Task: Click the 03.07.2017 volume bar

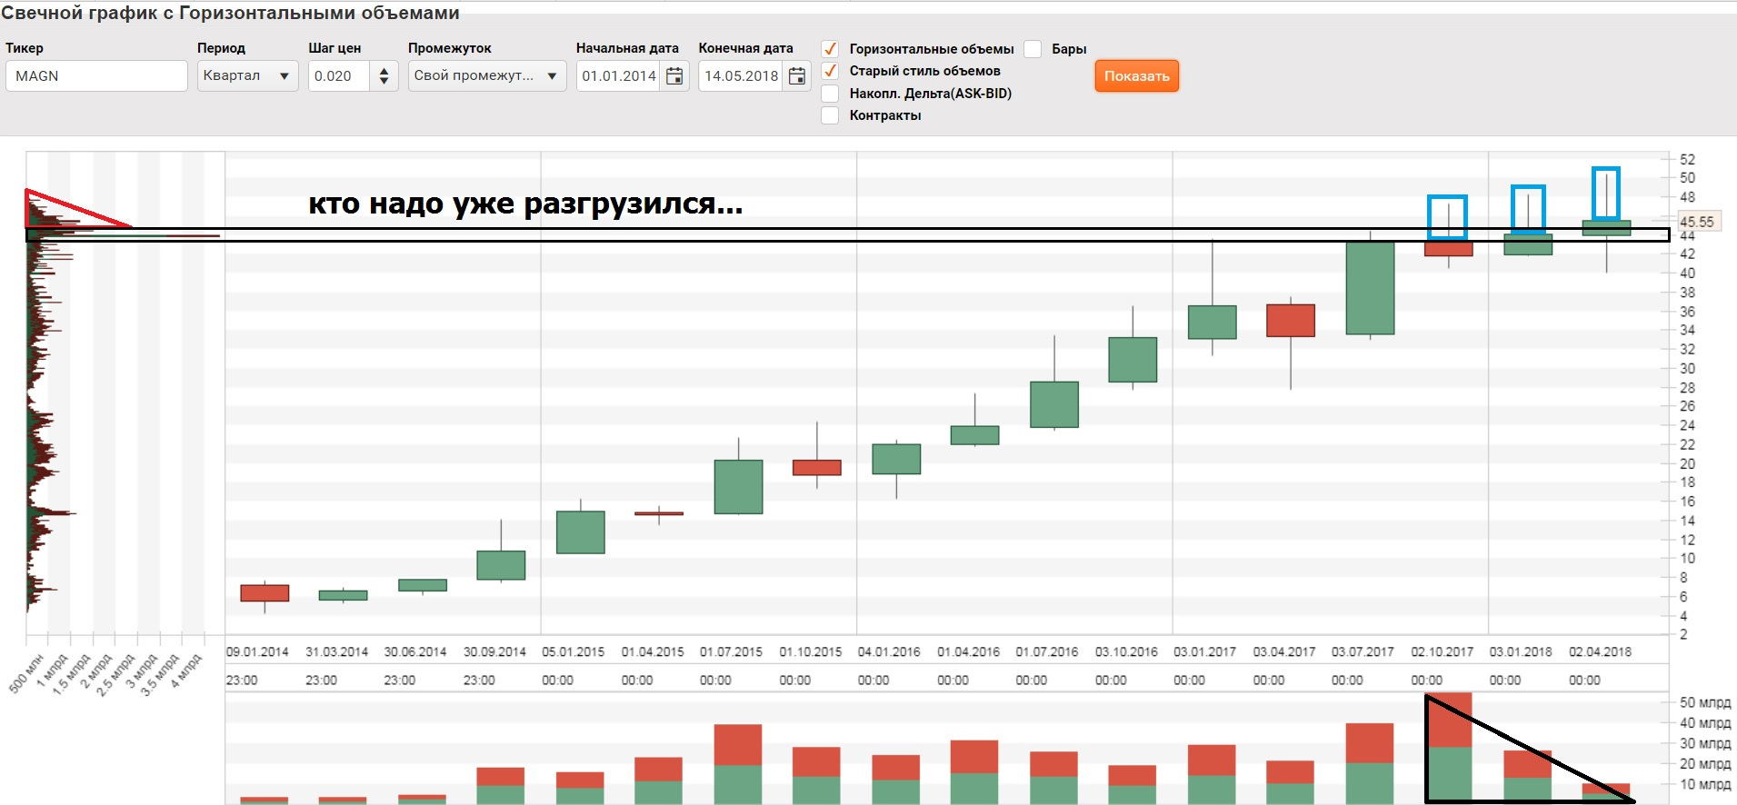Action: (1370, 763)
